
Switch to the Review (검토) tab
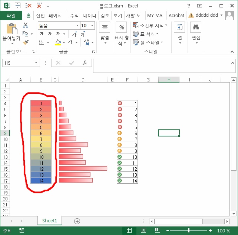[105, 15]
